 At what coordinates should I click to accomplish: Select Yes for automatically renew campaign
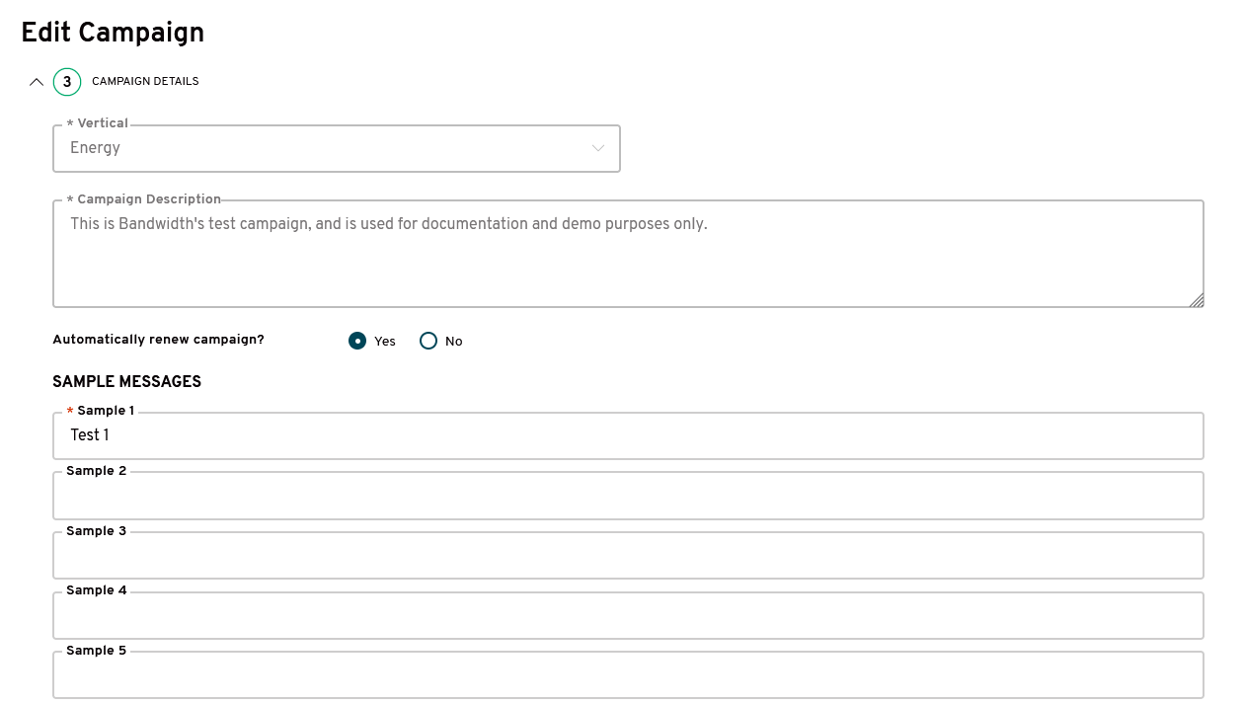pos(357,341)
